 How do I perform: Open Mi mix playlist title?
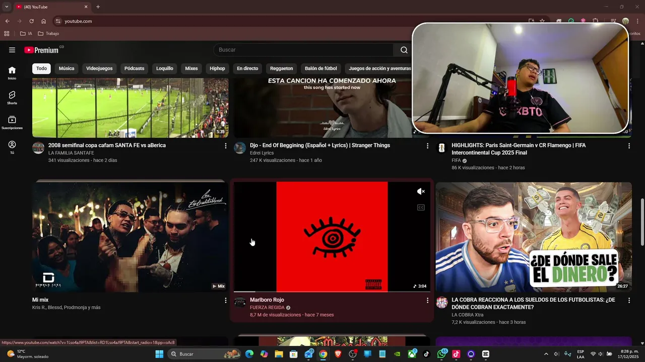coord(40,300)
